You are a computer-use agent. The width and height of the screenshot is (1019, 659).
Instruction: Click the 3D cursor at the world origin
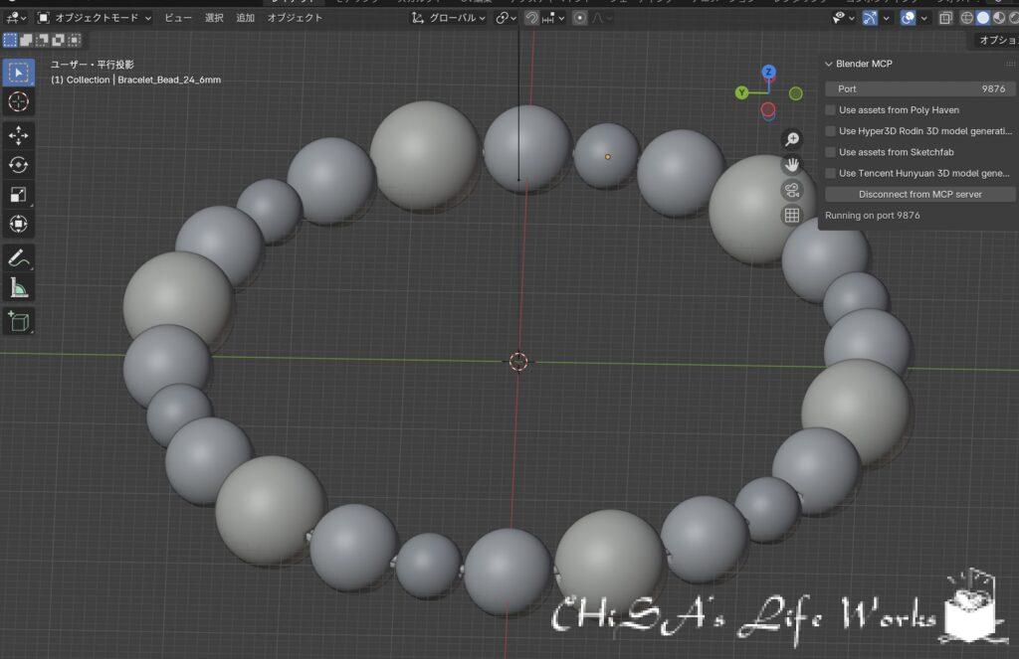517,362
